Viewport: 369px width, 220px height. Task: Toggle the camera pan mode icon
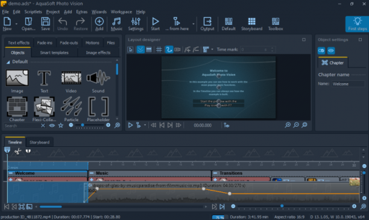click(178, 49)
